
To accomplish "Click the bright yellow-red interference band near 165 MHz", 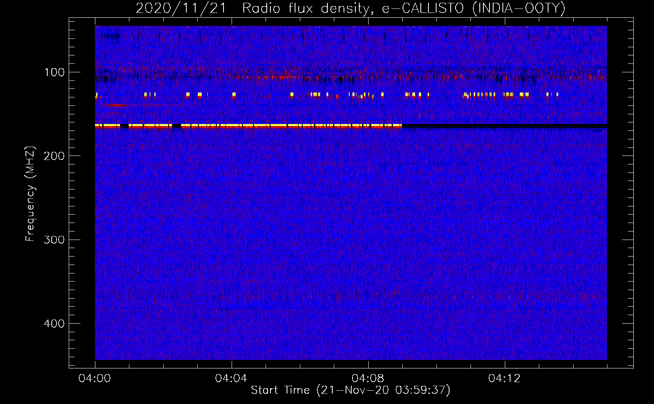I will (248, 126).
